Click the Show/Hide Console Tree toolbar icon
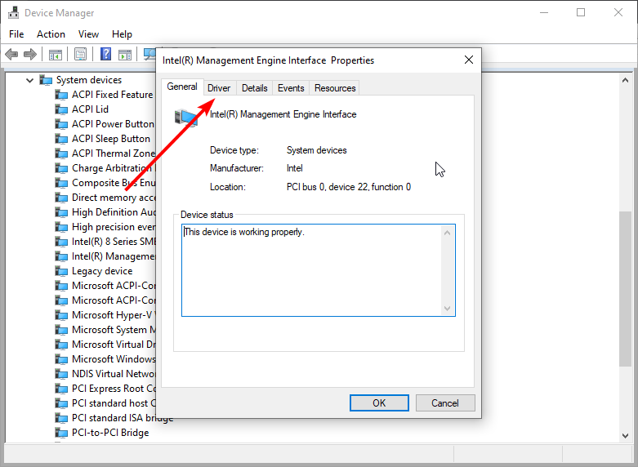The width and height of the screenshot is (638, 467). pos(55,54)
